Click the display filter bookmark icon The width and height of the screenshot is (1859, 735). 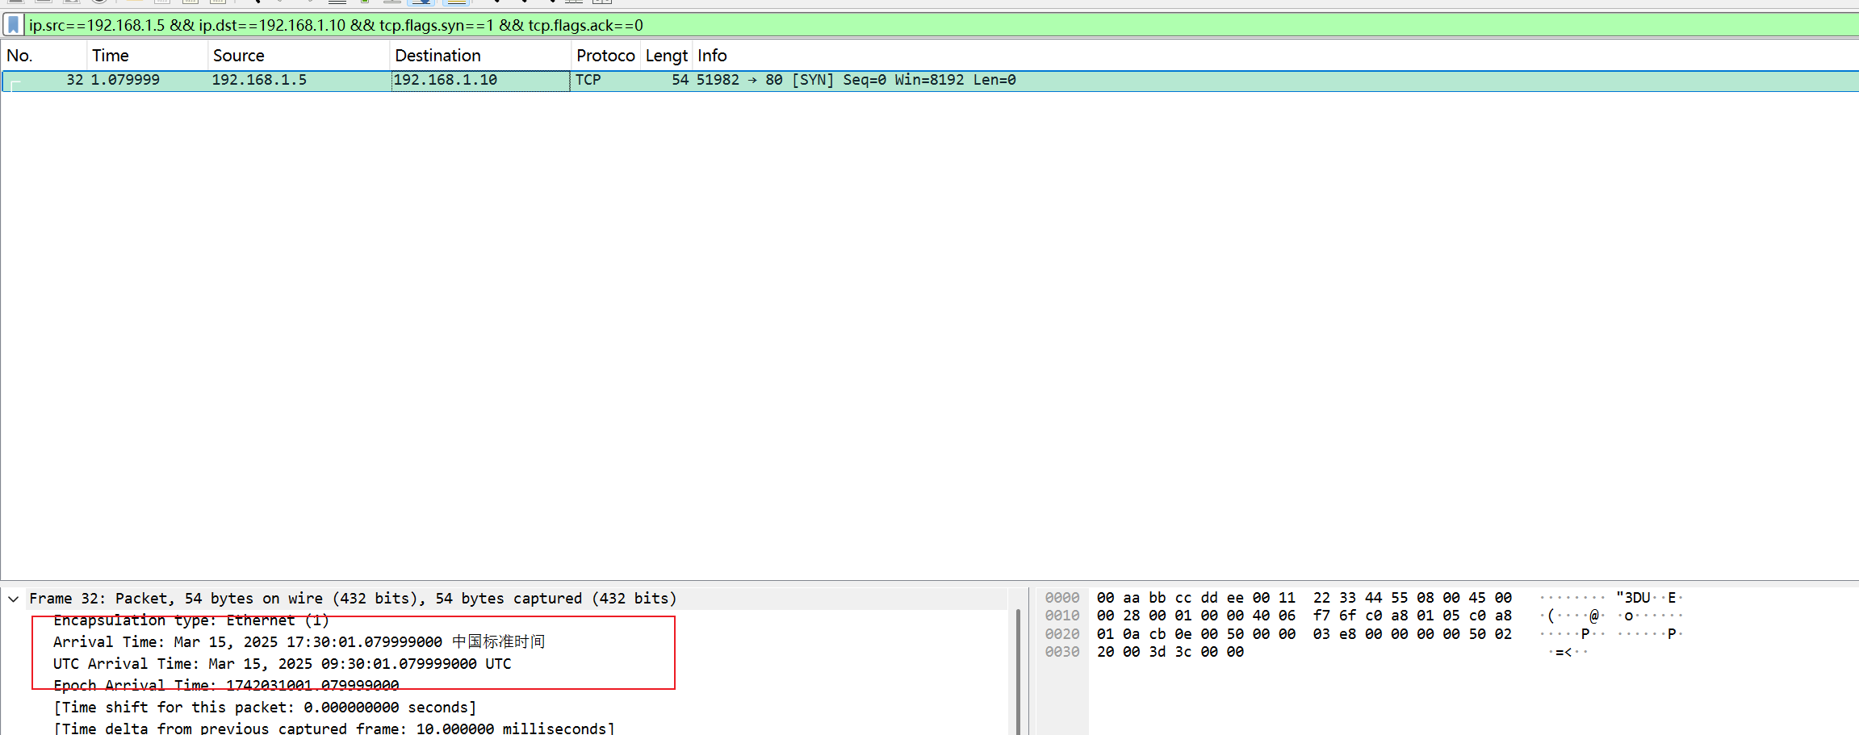click(13, 25)
